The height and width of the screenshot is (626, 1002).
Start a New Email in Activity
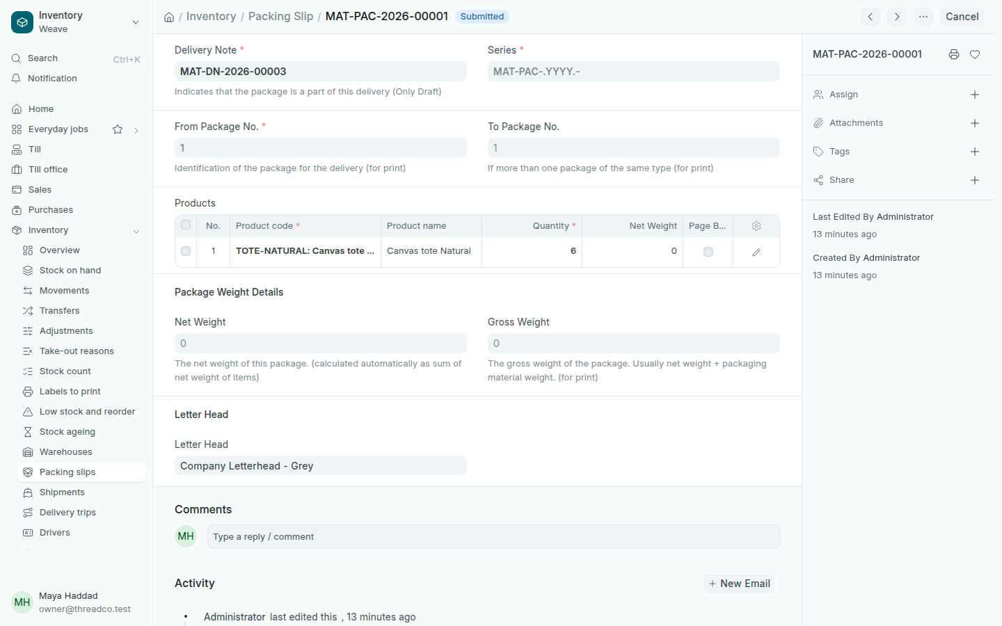pyautogui.click(x=739, y=584)
